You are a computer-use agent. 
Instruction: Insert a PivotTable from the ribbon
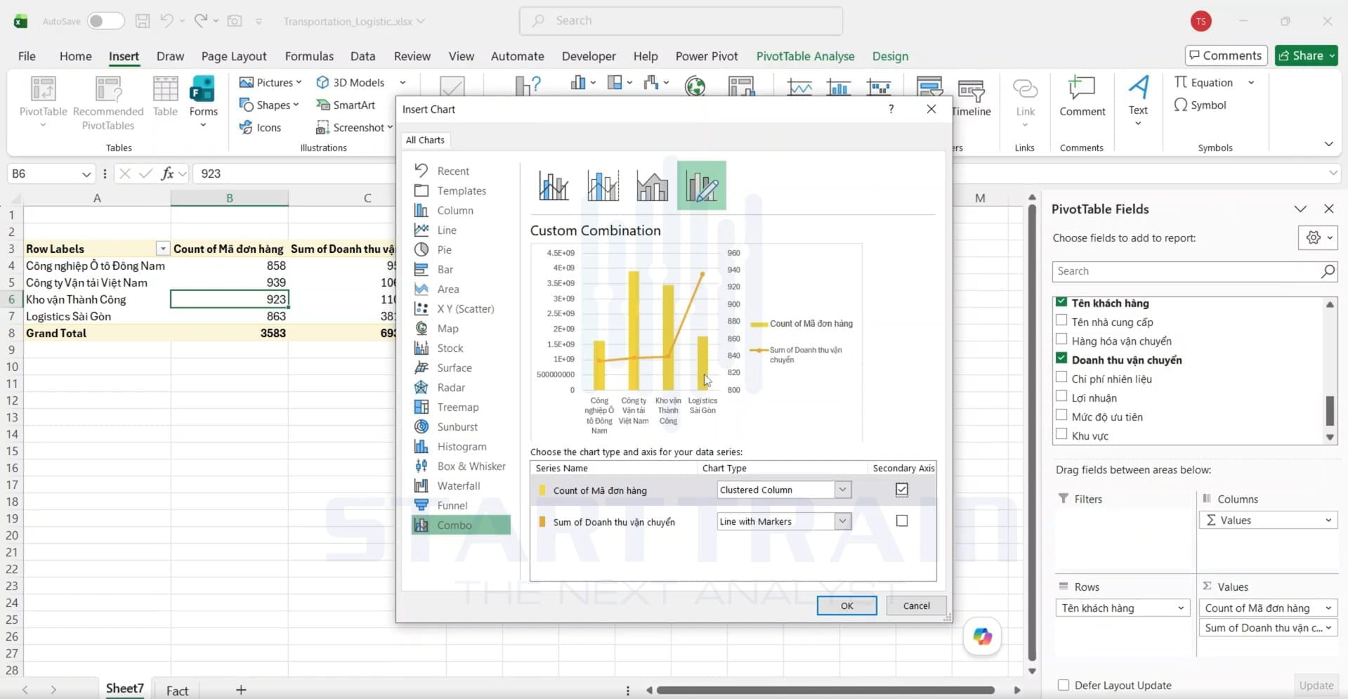[44, 103]
